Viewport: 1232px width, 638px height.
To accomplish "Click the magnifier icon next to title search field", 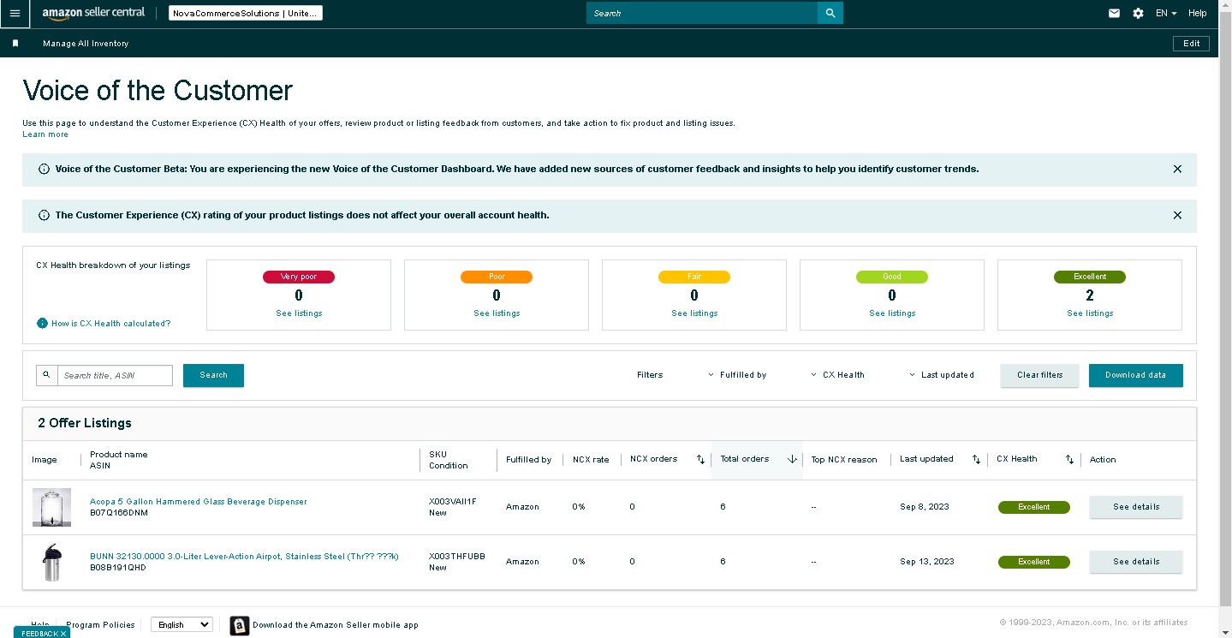I will pos(47,375).
